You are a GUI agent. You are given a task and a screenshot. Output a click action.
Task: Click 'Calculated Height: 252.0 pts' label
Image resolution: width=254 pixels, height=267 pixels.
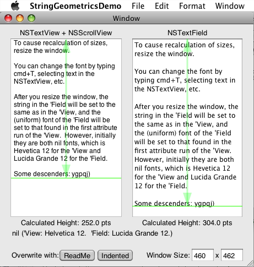(66, 223)
